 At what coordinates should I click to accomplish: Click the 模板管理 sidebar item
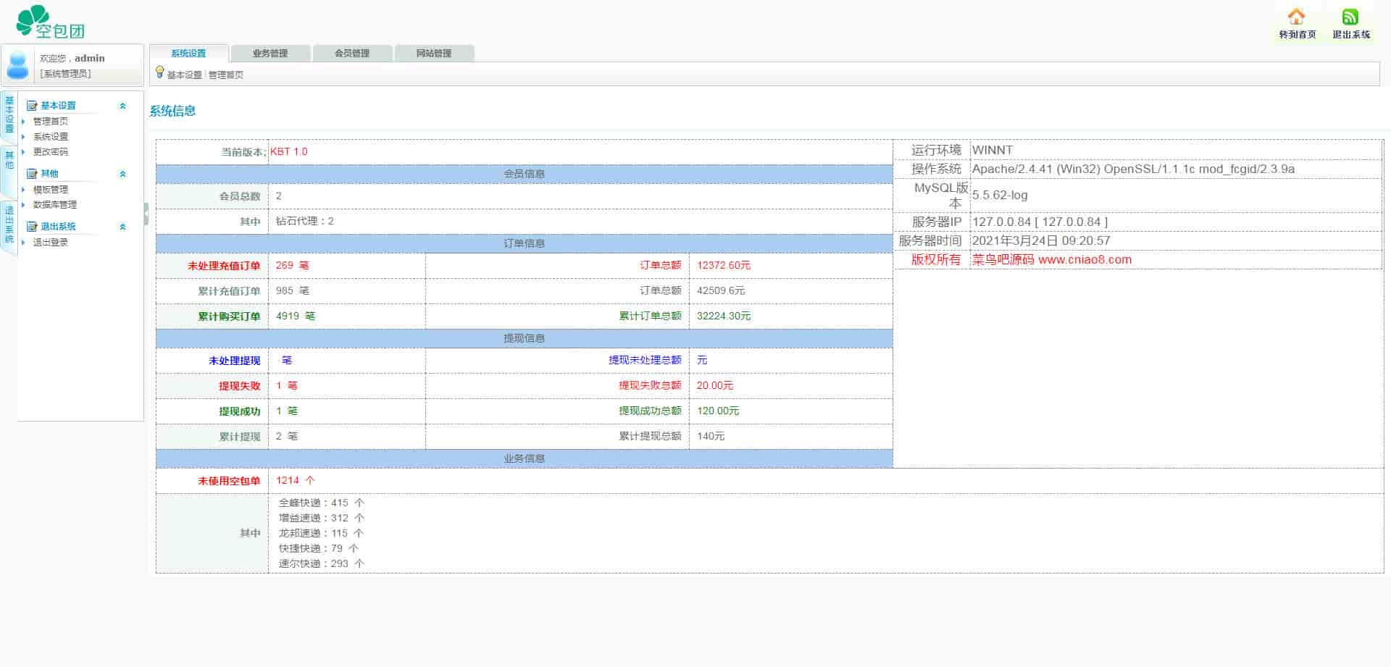tap(51, 190)
